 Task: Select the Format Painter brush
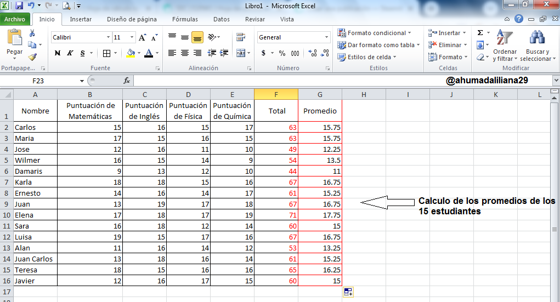32,57
